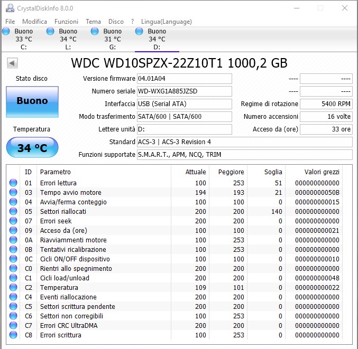Click the Interfaccia field USB (Serial ATA)
The height and width of the screenshot is (349, 358).
[184, 104]
